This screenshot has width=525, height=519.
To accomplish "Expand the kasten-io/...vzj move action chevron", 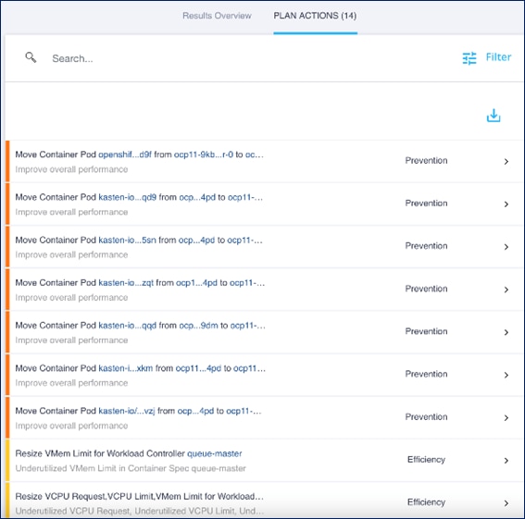I will tap(506, 418).
